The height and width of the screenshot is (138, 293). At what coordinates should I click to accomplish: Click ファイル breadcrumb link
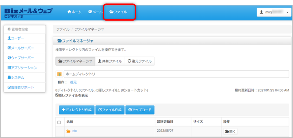[x=63, y=30]
